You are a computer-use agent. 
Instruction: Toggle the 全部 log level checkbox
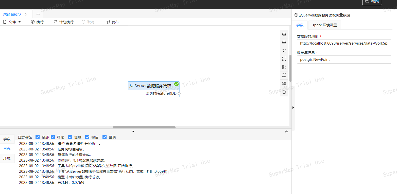coord(38,137)
